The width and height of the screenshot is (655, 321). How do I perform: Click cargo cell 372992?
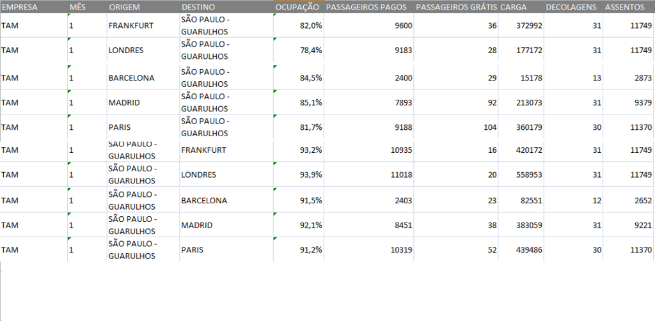point(521,26)
